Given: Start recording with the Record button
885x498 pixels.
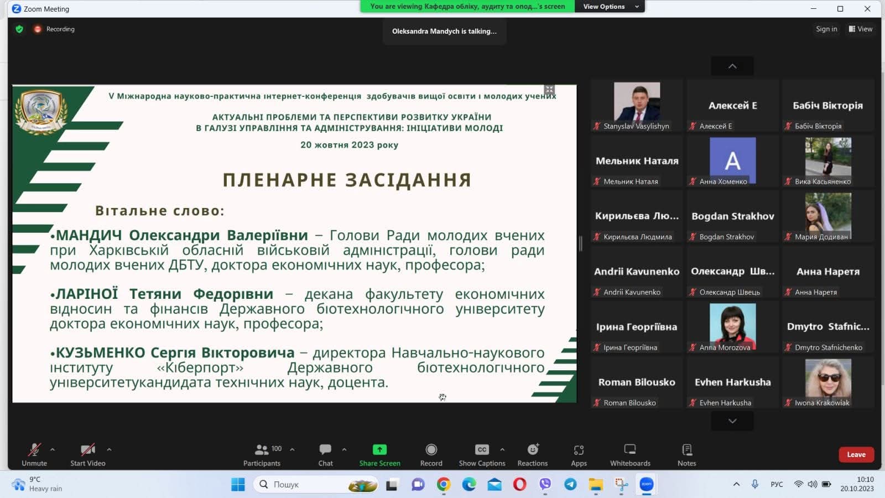Looking at the screenshot, I should (x=431, y=454).
